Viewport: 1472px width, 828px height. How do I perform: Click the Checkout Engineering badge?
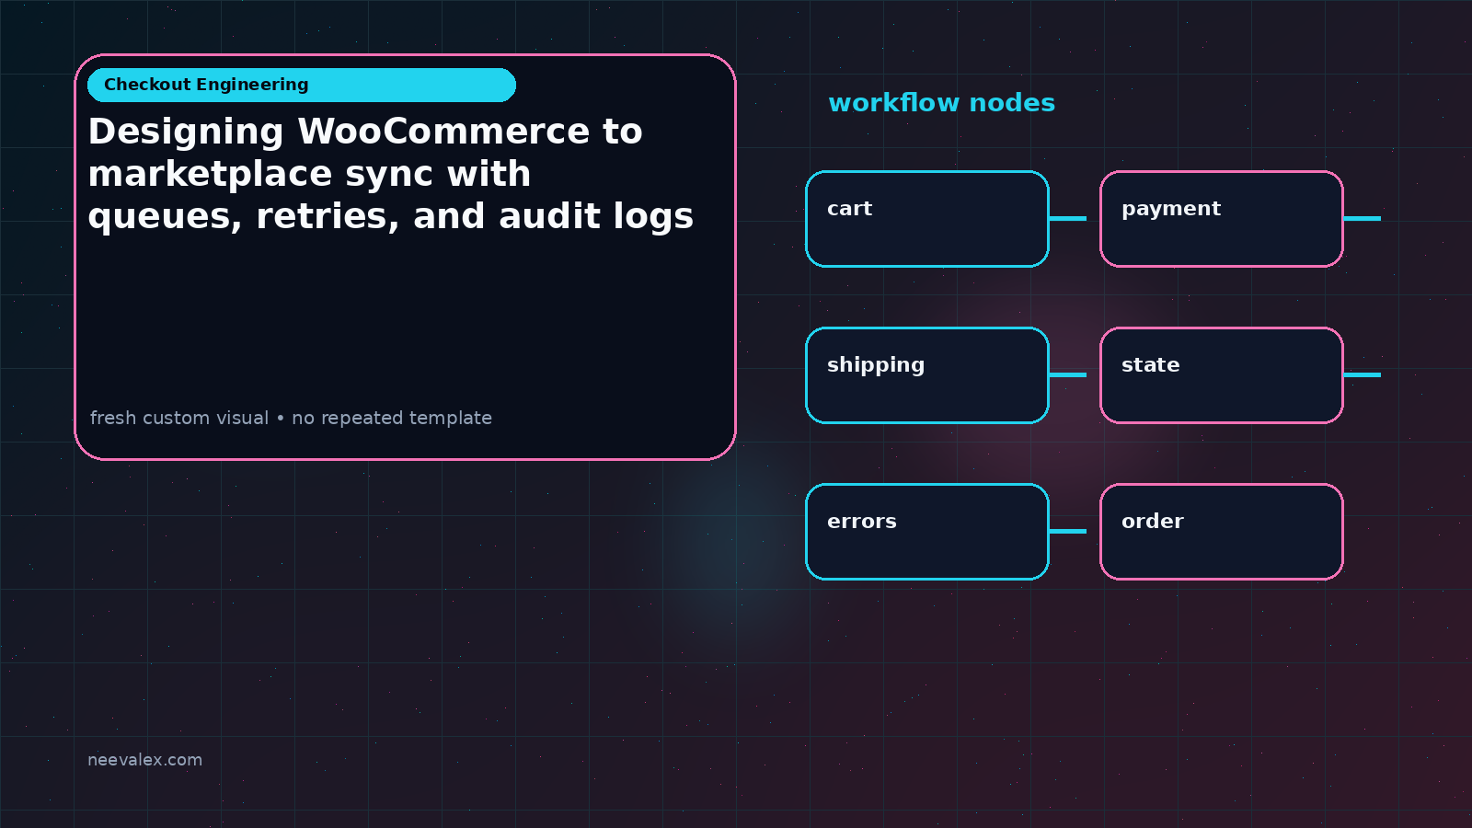pyautogui.click(x=302, y=85)
